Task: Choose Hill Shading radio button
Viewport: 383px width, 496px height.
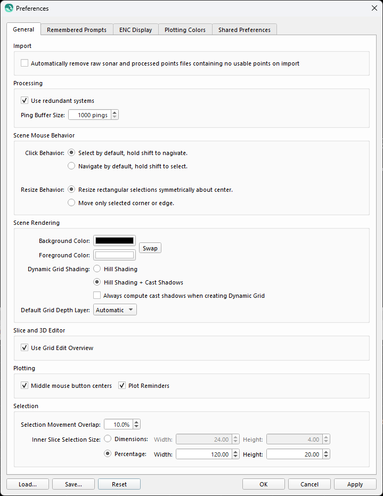Action: [97, 269]
